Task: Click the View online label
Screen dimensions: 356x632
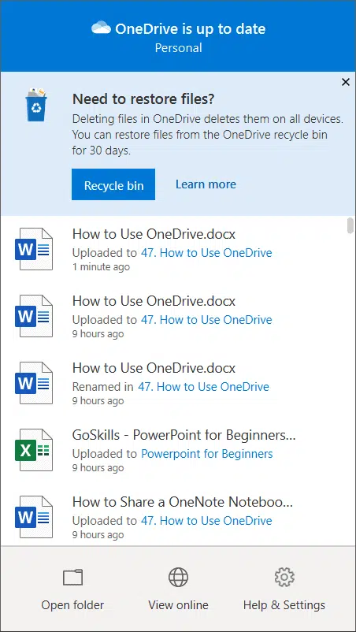Action: click(x=178, y=605)
